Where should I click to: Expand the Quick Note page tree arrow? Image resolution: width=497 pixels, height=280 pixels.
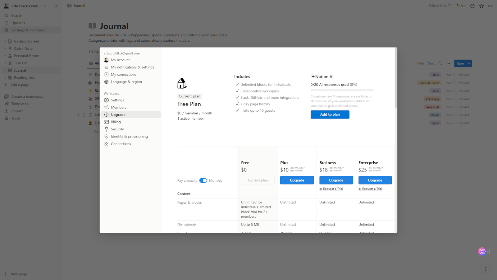(5, 49)
